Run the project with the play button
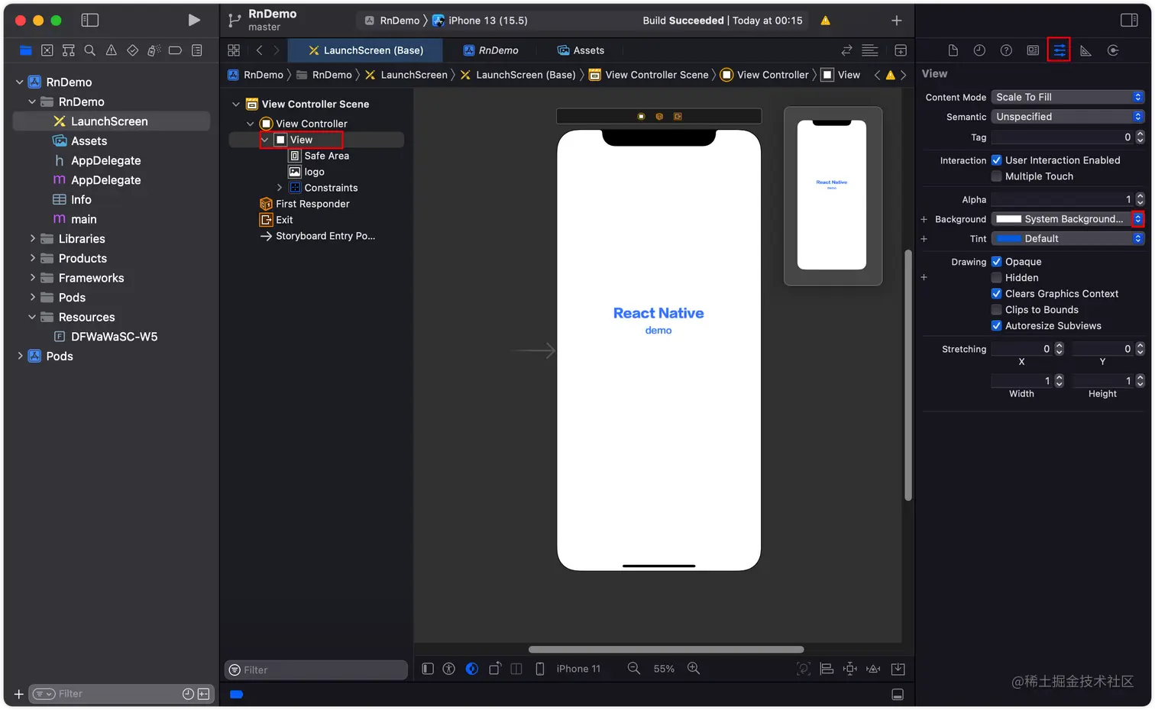The height and width of the screenshot is (710, 1155). coord(194,20)
